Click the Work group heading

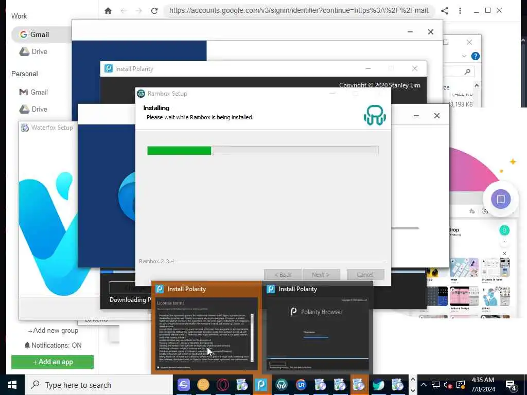pos(19,16)
